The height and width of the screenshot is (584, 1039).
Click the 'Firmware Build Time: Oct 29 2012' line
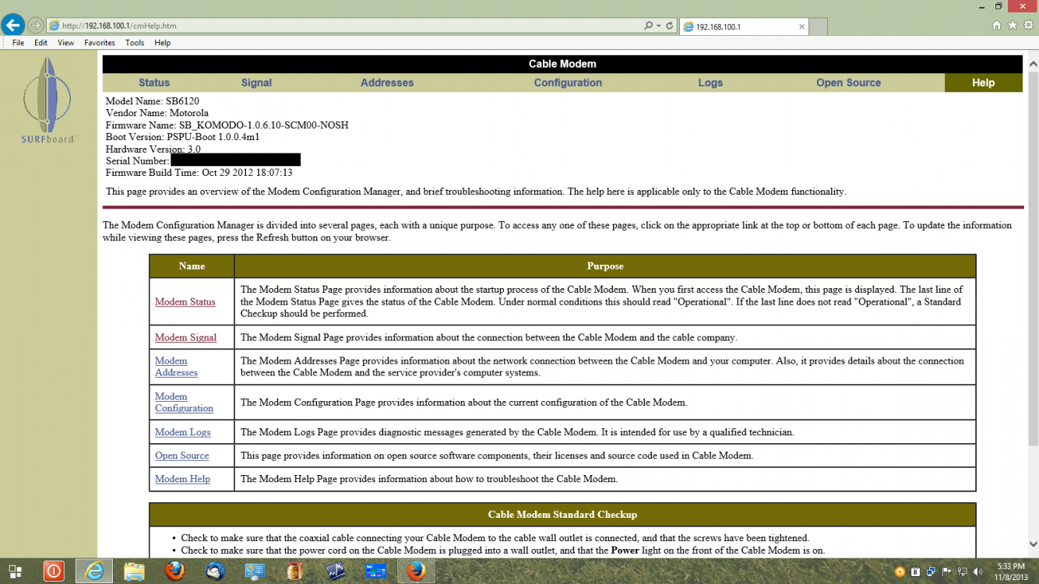[x=199, y=173]
